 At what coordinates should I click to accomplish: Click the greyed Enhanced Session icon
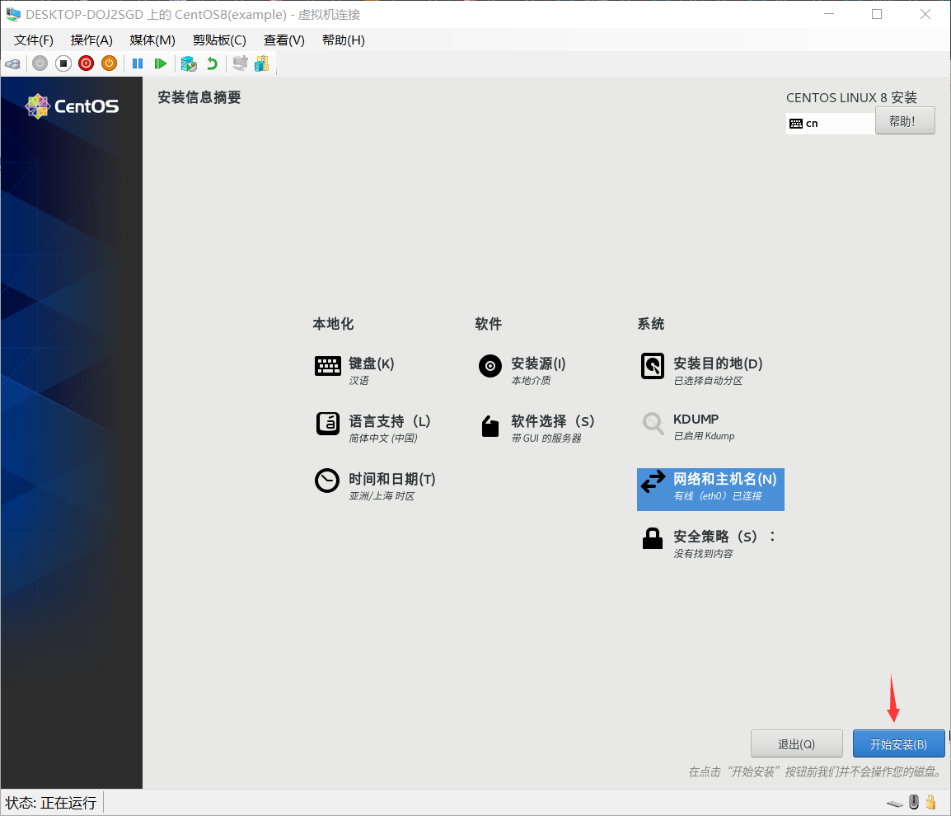pos(240,63)
